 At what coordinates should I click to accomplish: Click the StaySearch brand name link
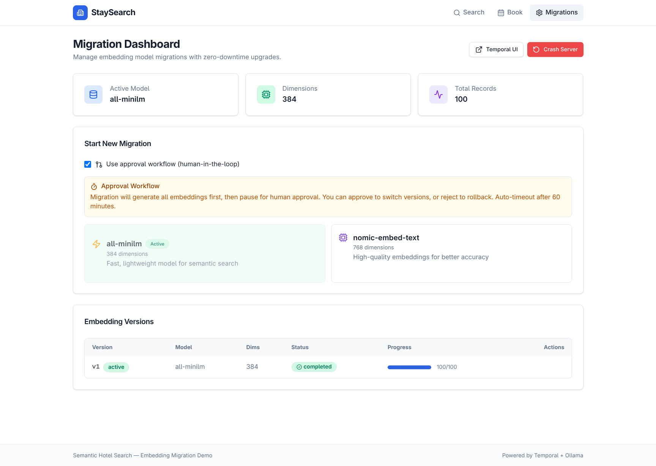113,13
